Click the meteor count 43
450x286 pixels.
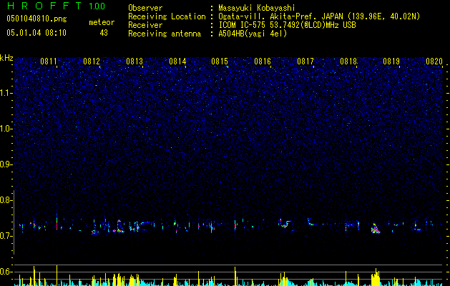104,33
